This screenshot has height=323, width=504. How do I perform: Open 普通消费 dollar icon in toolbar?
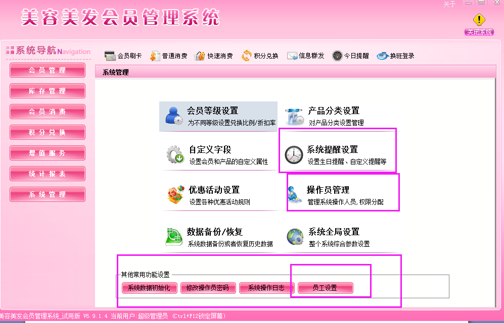coord(155,56)
